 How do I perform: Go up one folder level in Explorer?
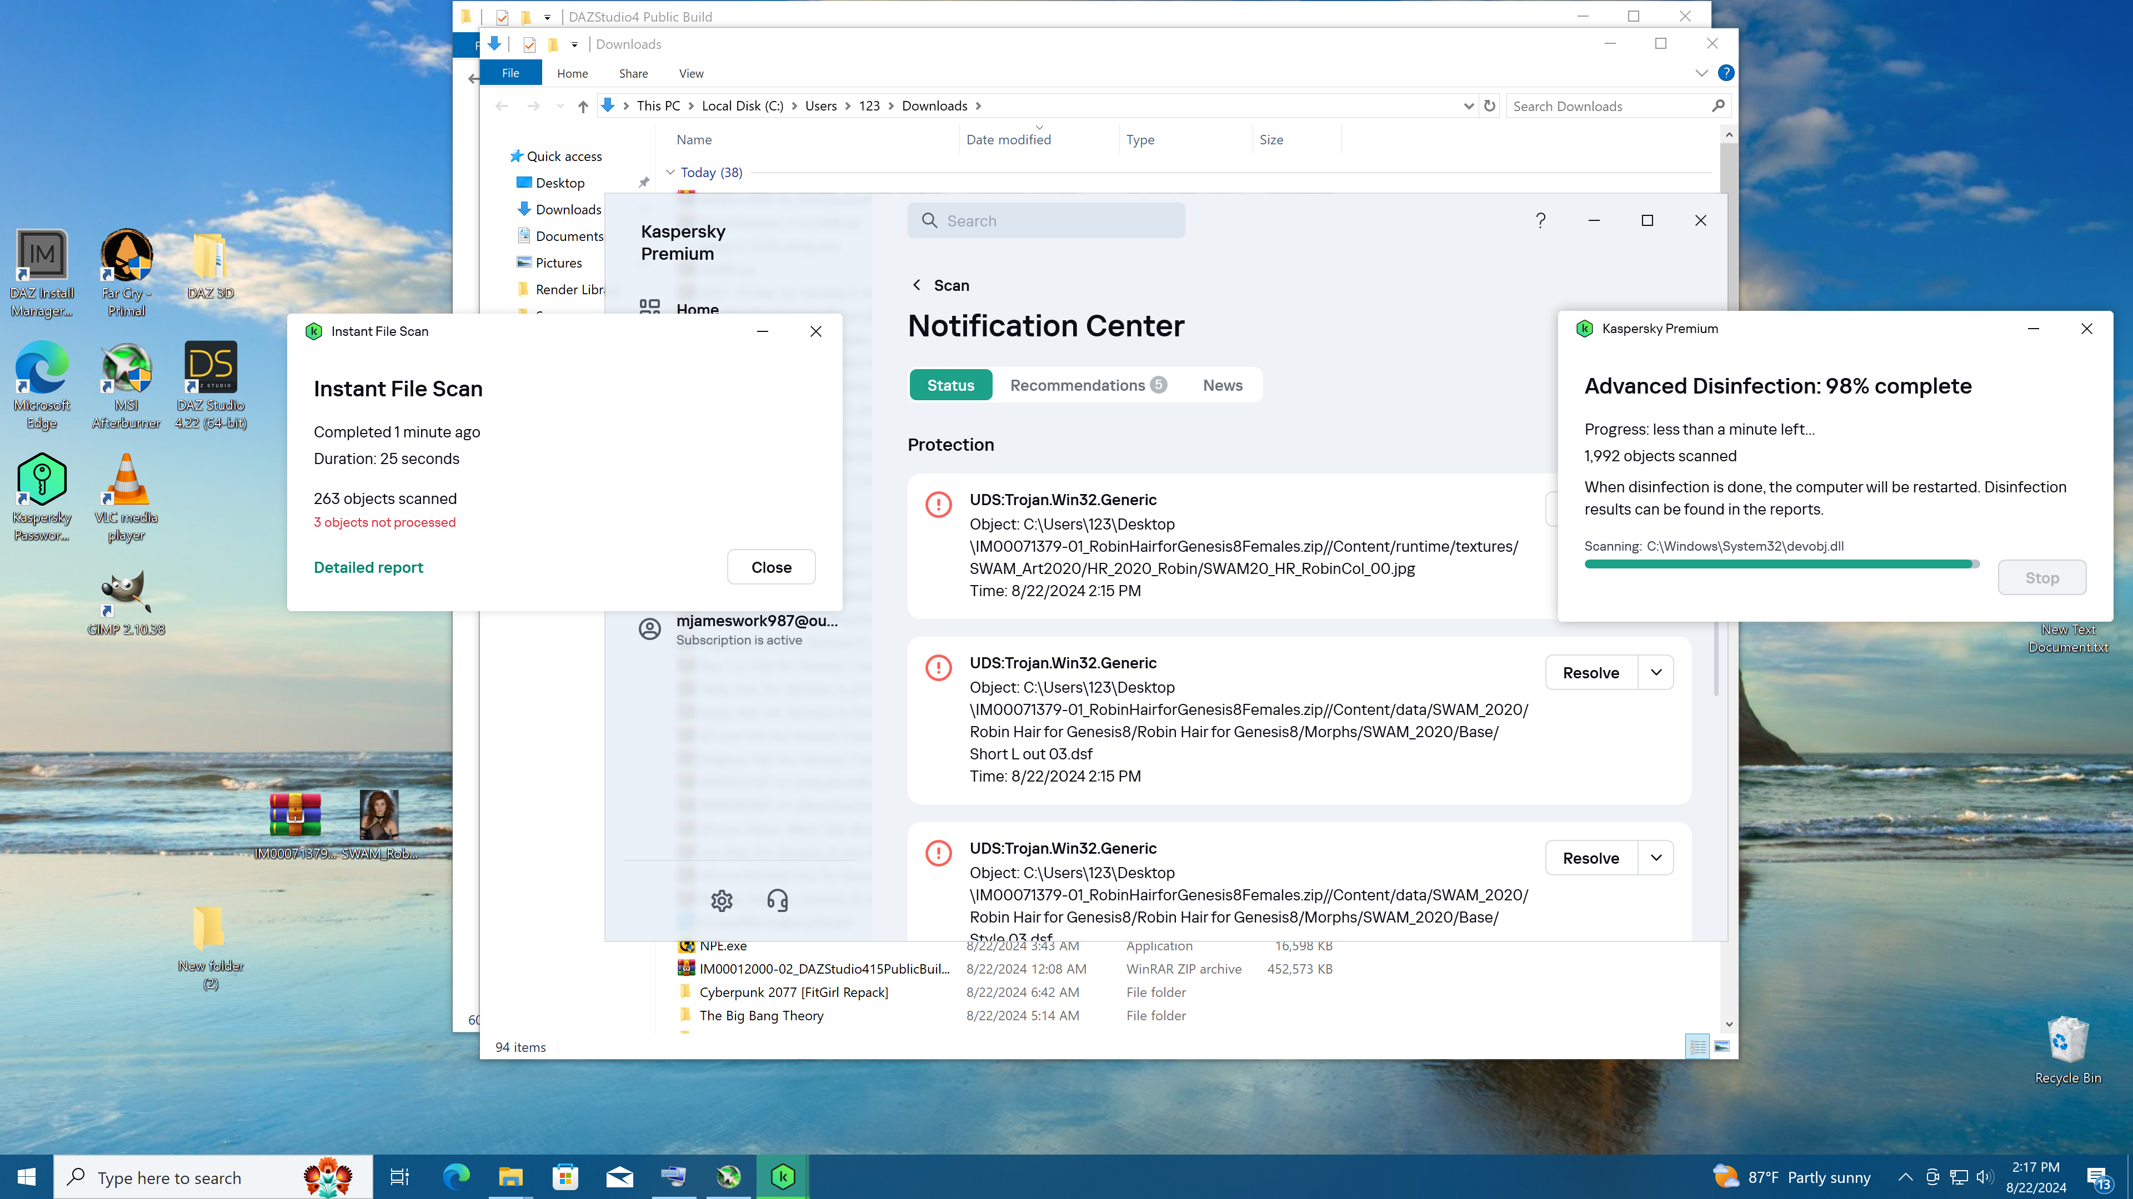tap(583, 106)
